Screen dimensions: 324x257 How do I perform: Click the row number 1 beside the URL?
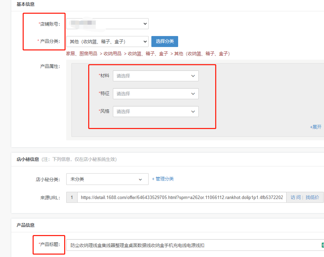click(x=72, y=197)
